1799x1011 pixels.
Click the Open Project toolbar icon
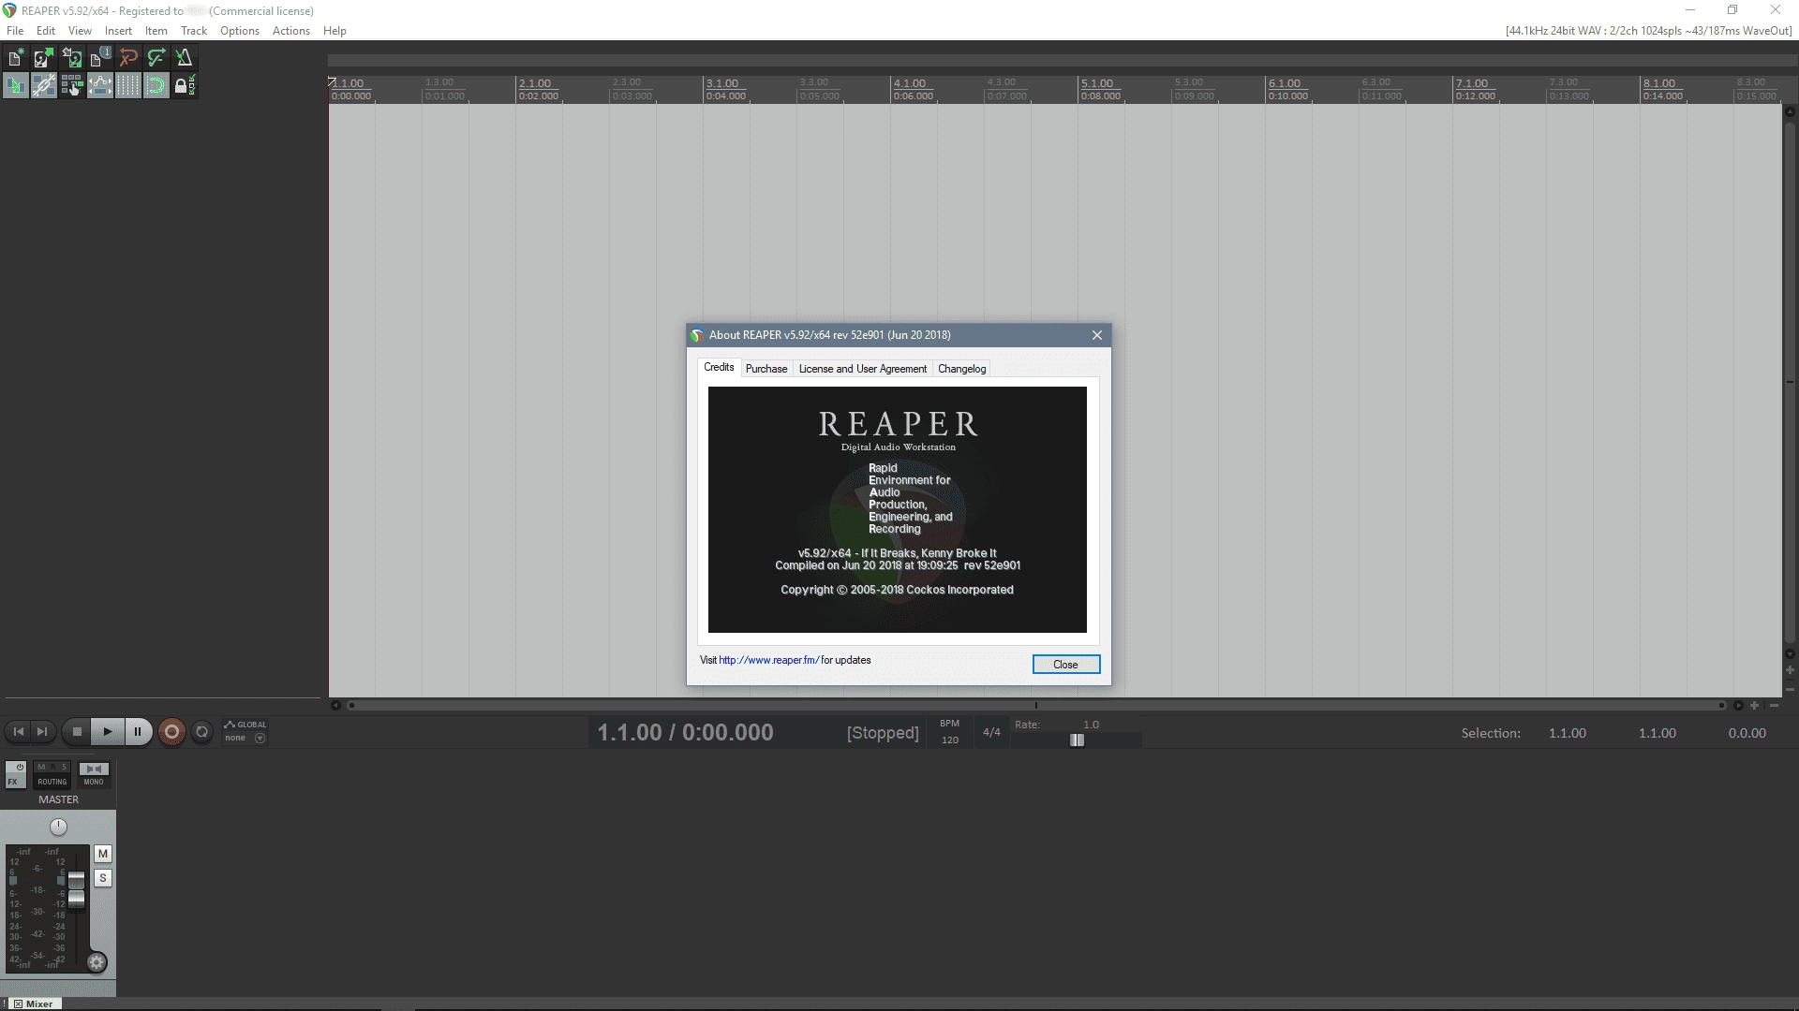43,58
